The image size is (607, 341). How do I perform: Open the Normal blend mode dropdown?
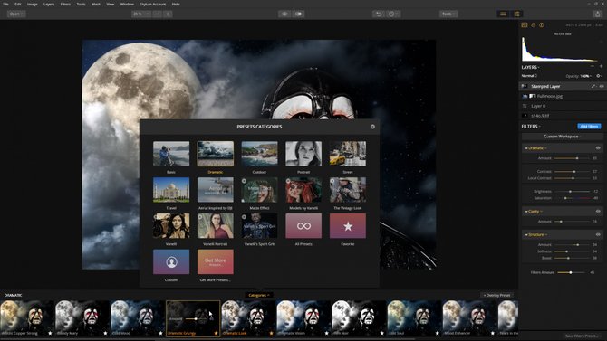coord(529,76)
